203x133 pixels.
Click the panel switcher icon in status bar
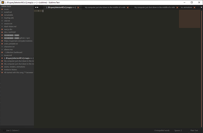click(x=4, y=130)
